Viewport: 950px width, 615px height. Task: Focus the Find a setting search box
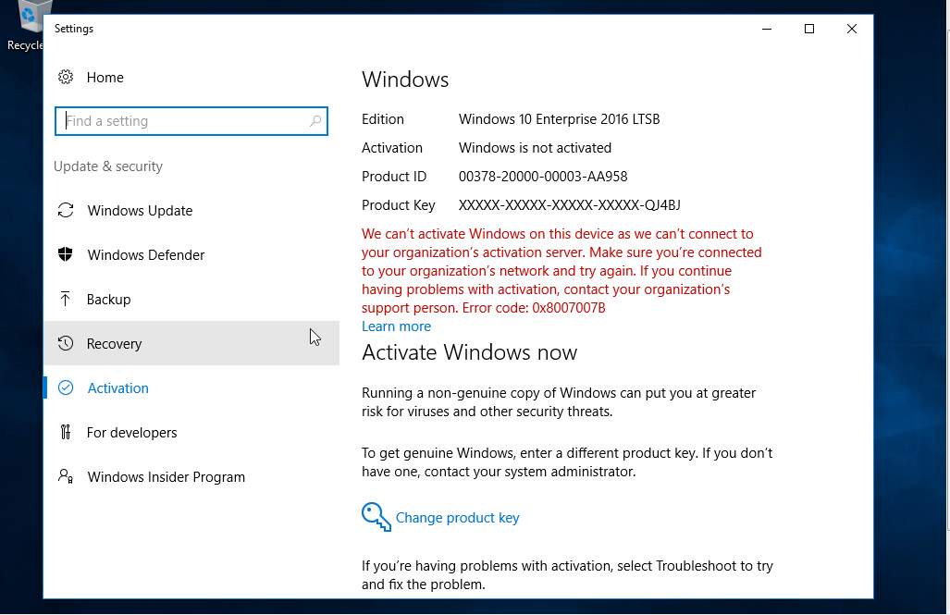click(191, 121)
